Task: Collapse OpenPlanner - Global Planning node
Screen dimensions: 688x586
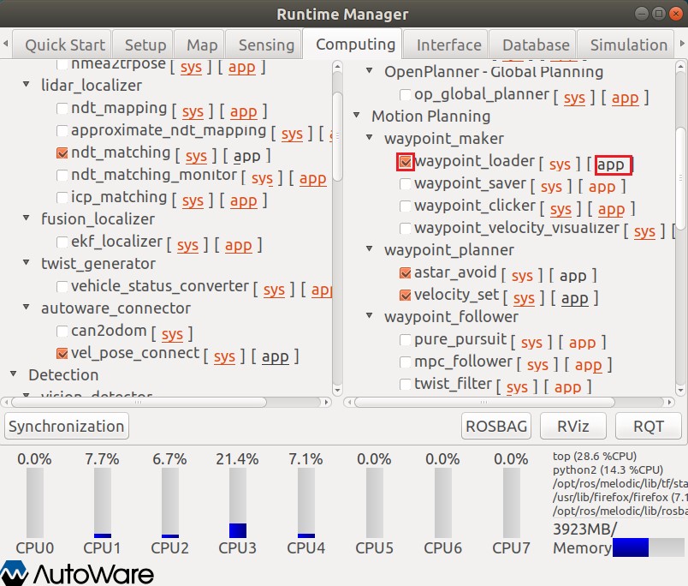Action: click(x=370, y=70)
